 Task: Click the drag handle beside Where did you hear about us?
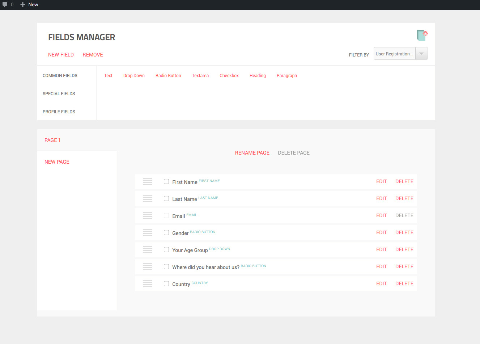(147, 267)
